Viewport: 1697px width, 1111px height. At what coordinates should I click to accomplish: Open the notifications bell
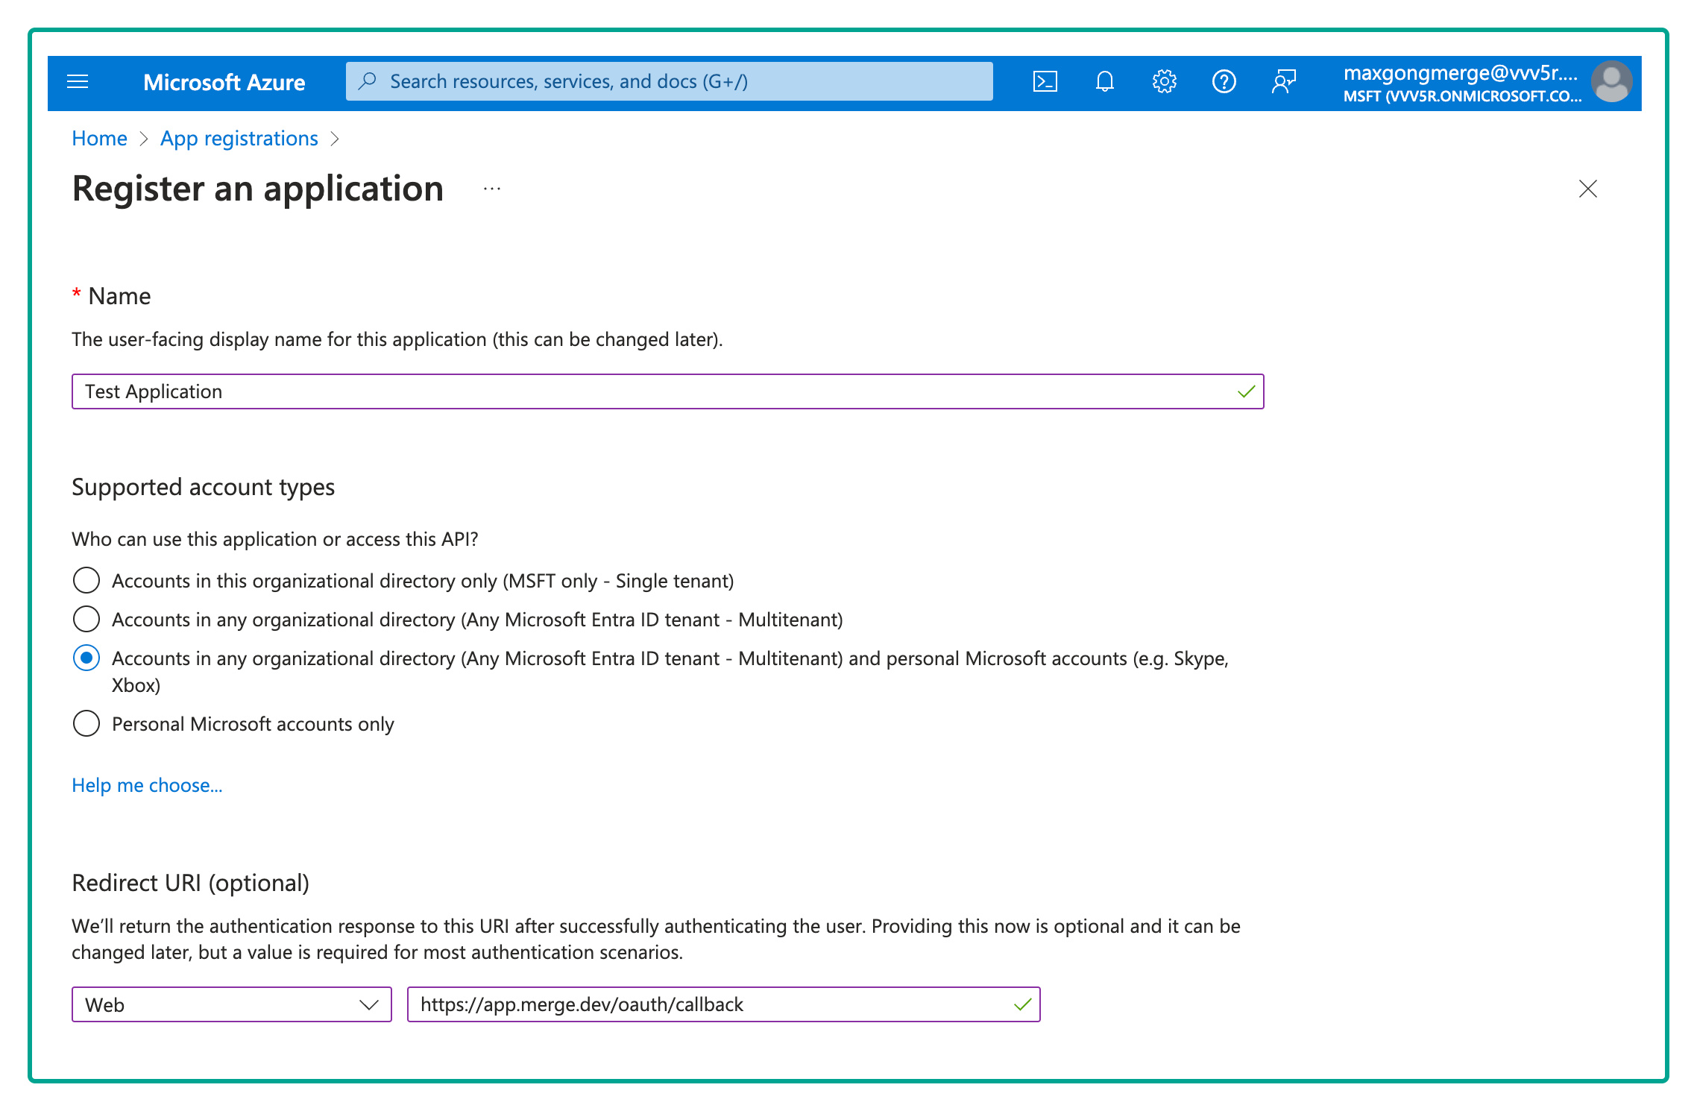pos(1104,81)
